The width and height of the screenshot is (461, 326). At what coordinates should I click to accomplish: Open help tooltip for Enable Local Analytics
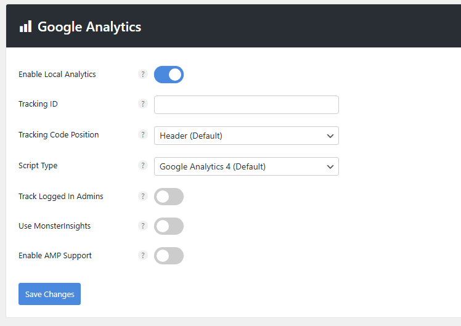pos(143,74)
